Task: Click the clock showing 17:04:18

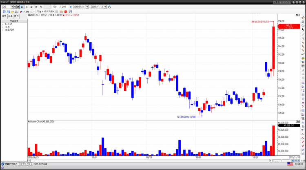Action: [299, 164]
